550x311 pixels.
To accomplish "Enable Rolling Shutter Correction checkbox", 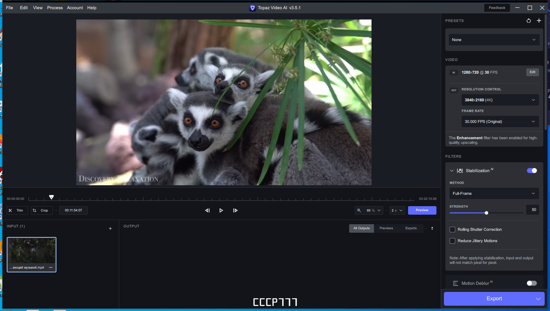I will coord(452,230).
